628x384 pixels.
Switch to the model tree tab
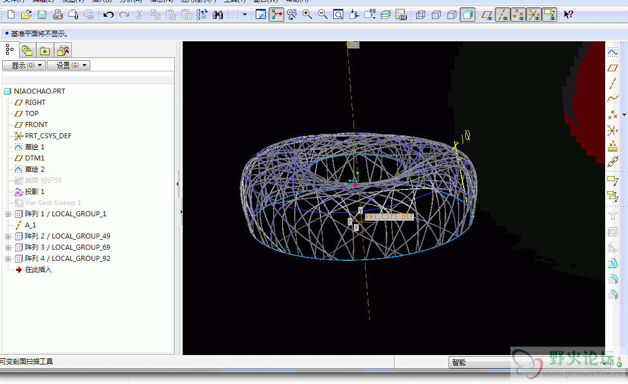(x=9, y=50)
